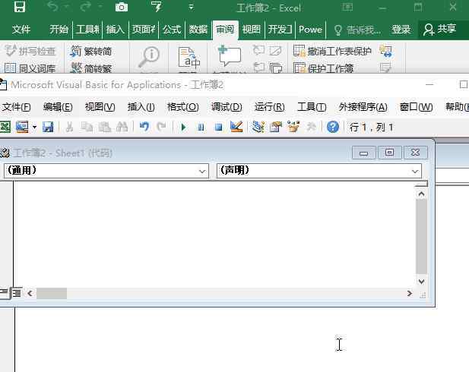Open VBA 外接程序(A) menu
Viewport: 469px width, 372px height.
click(363, 107)
